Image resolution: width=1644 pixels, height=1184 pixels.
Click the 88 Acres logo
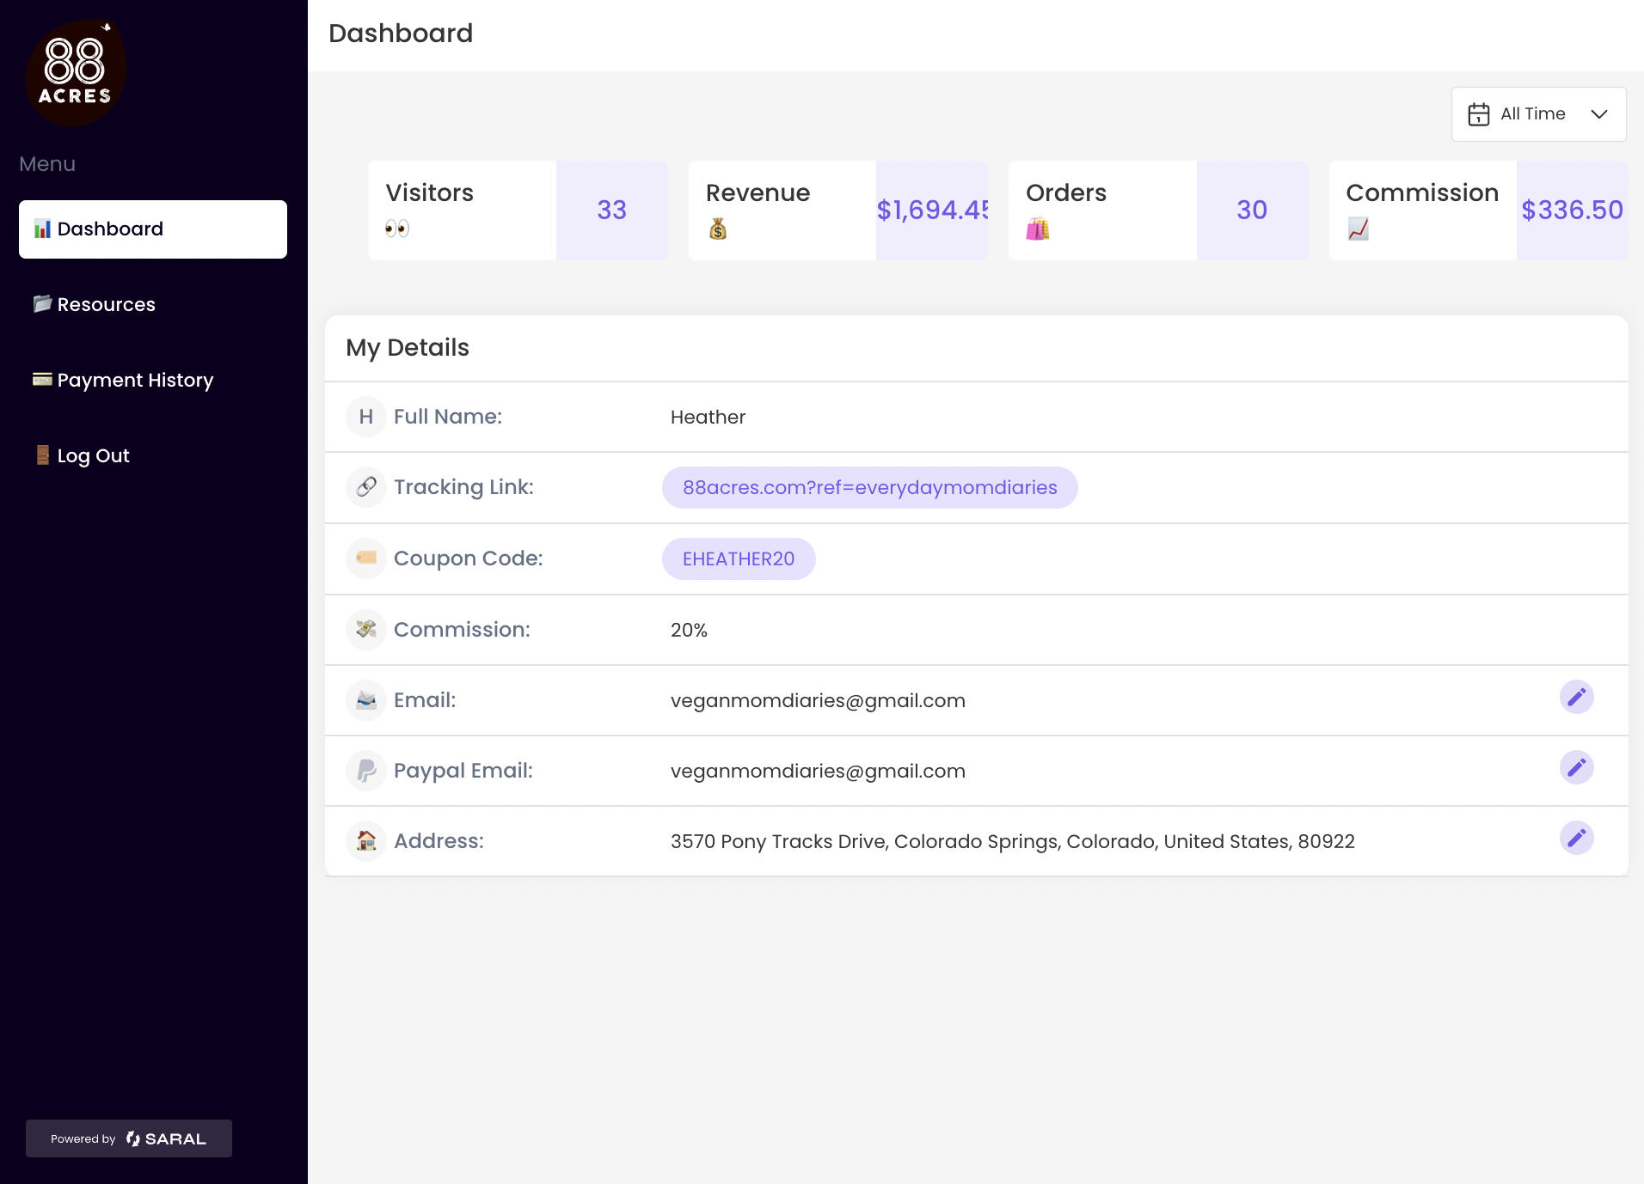tap(76, 73)
